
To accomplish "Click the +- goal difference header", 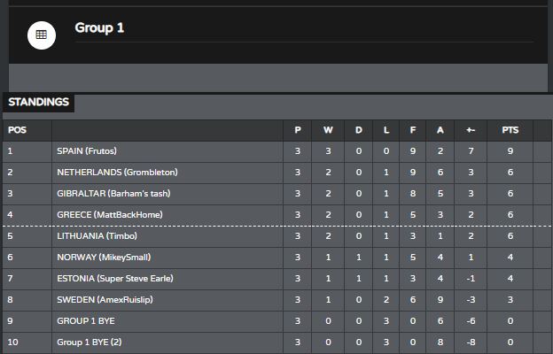I will [471, 130].
